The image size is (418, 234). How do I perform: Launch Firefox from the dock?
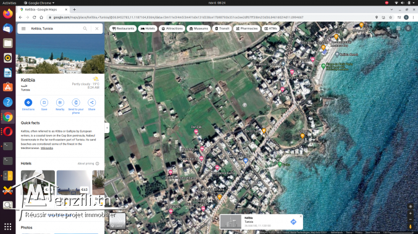pos(8,14)
